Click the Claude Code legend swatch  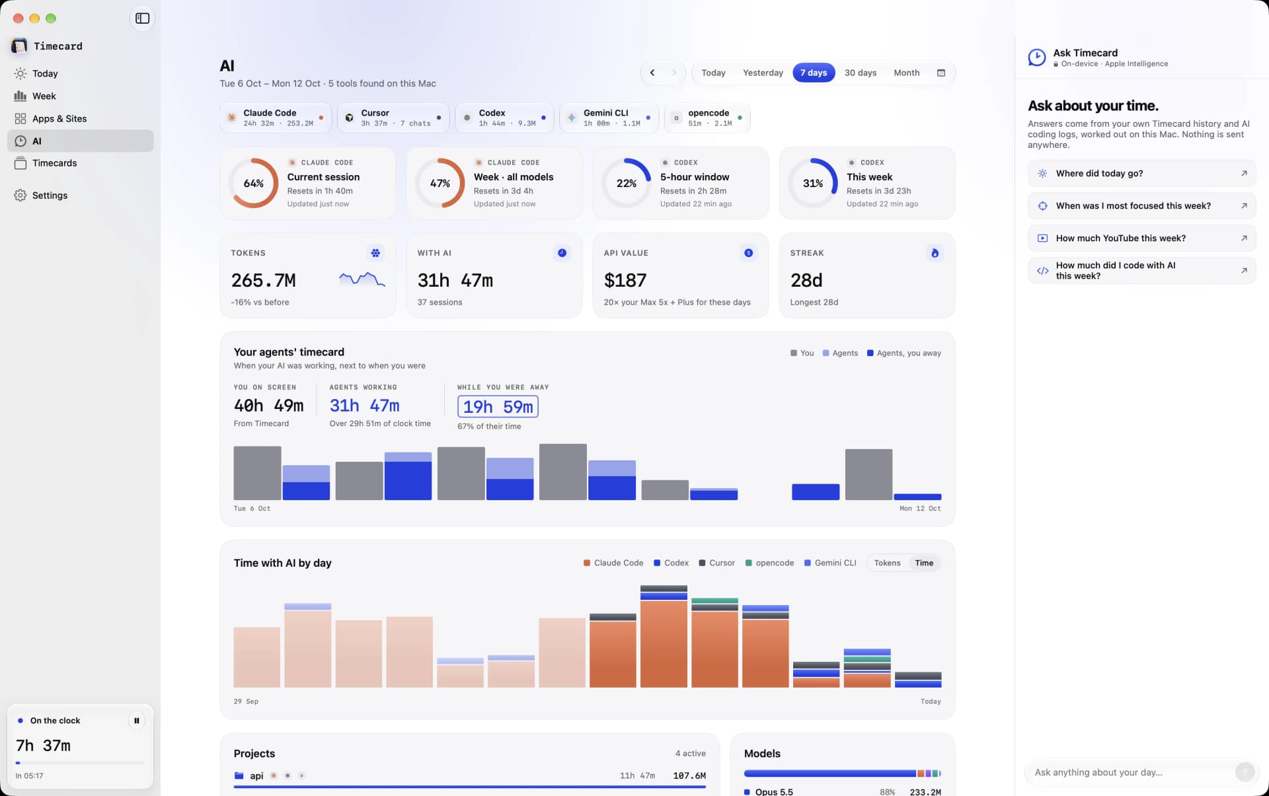(587, 563)
